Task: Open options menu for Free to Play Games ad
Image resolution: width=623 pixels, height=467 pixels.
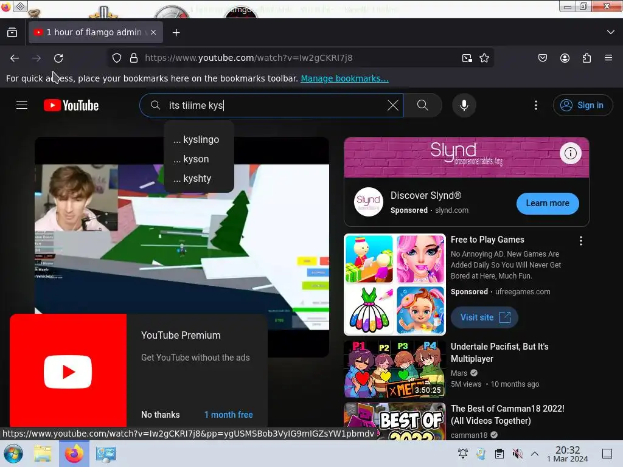Action: click(x=581, y=241)
